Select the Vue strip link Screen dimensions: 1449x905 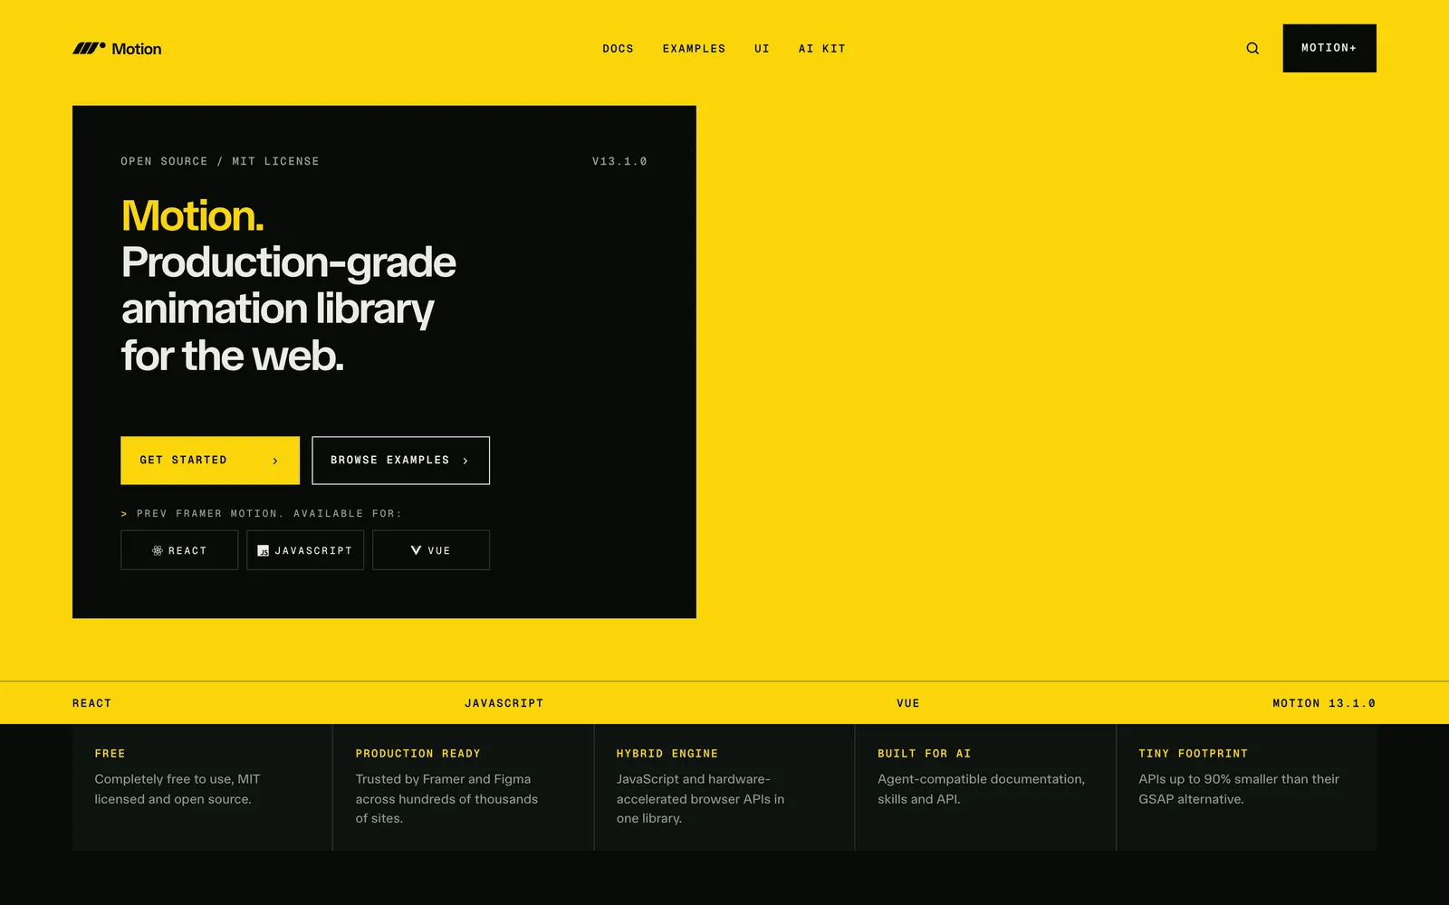point(908,703)
